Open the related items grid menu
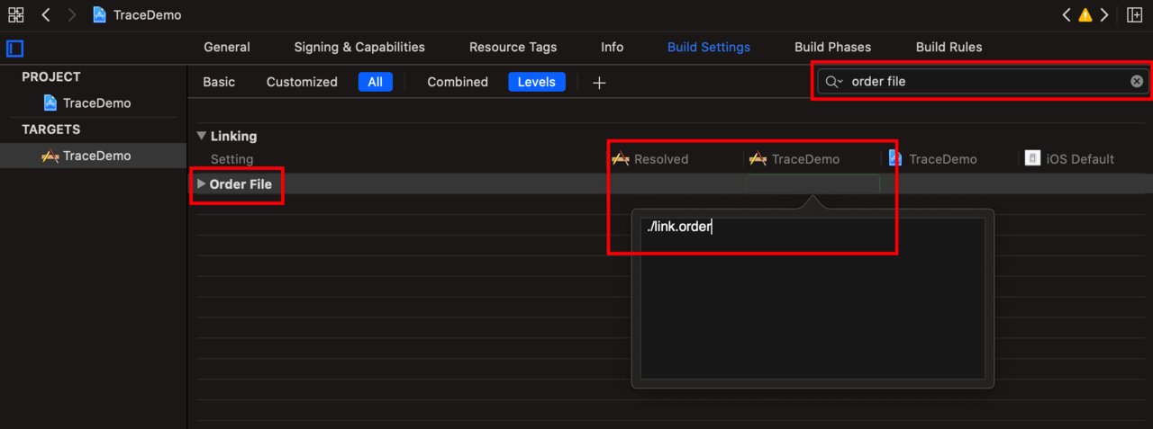 (x=15, y=15)
